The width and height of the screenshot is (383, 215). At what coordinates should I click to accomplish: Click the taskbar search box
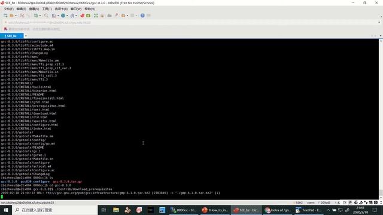pyautogui.click(x=54, y=210)
